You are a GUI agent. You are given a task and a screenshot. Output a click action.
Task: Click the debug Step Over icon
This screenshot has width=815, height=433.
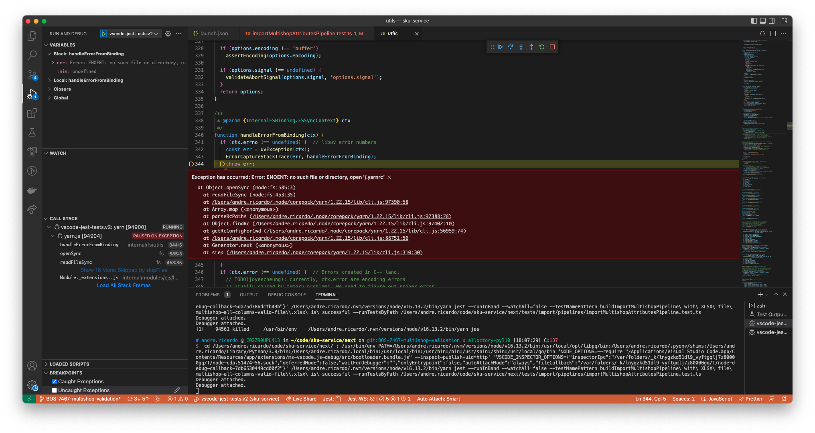(511, 47)
